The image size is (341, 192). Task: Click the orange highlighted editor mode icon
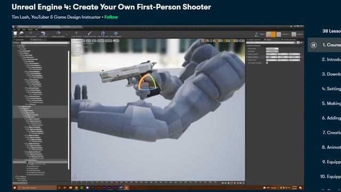click(273, 34)
